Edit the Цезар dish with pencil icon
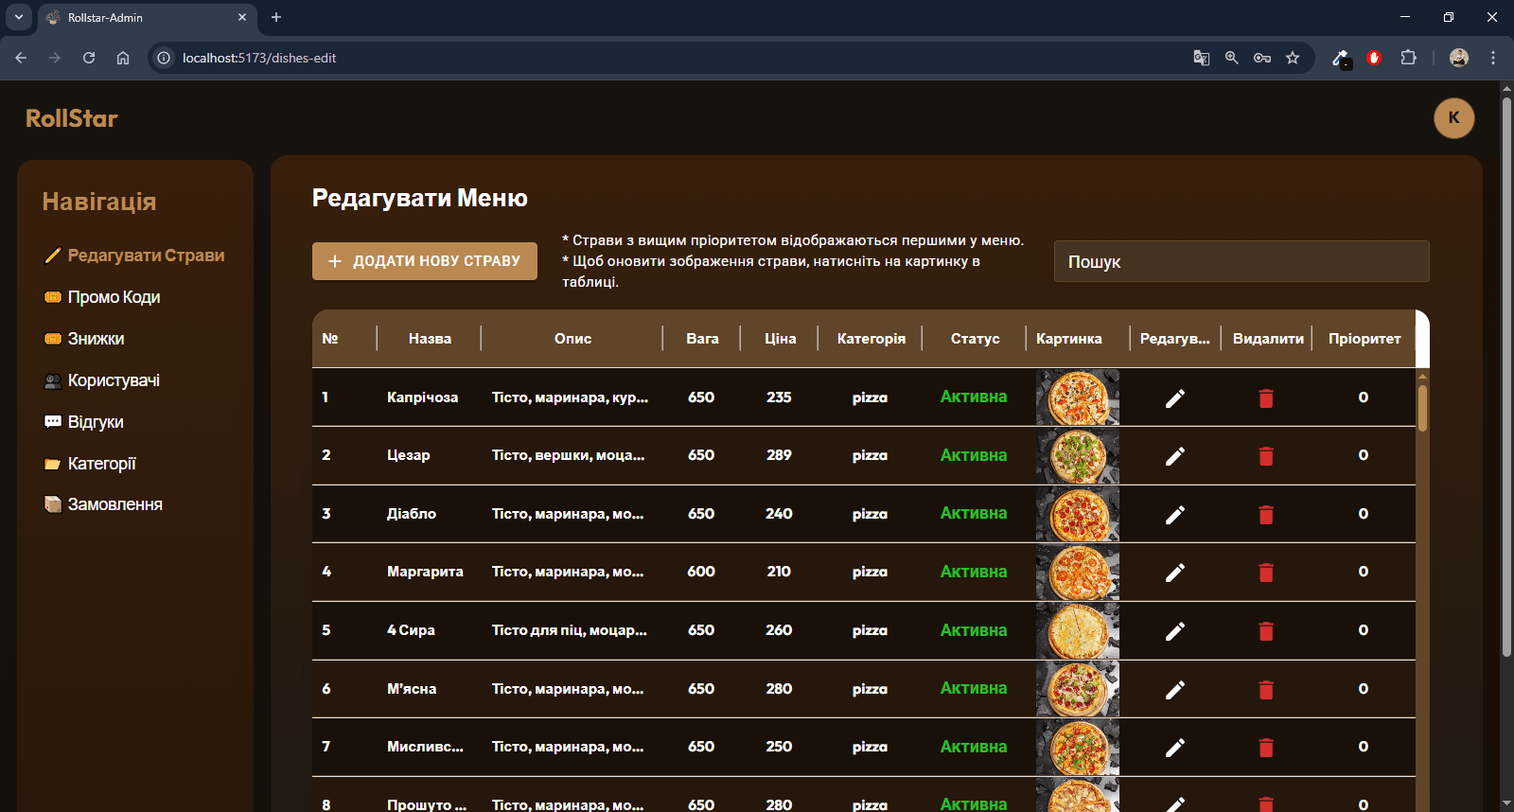This screenshot has height=812, width=1514. tap(1175, 456)
